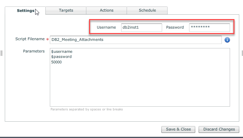Click the Username field containing db2inst1

[141, 27]
